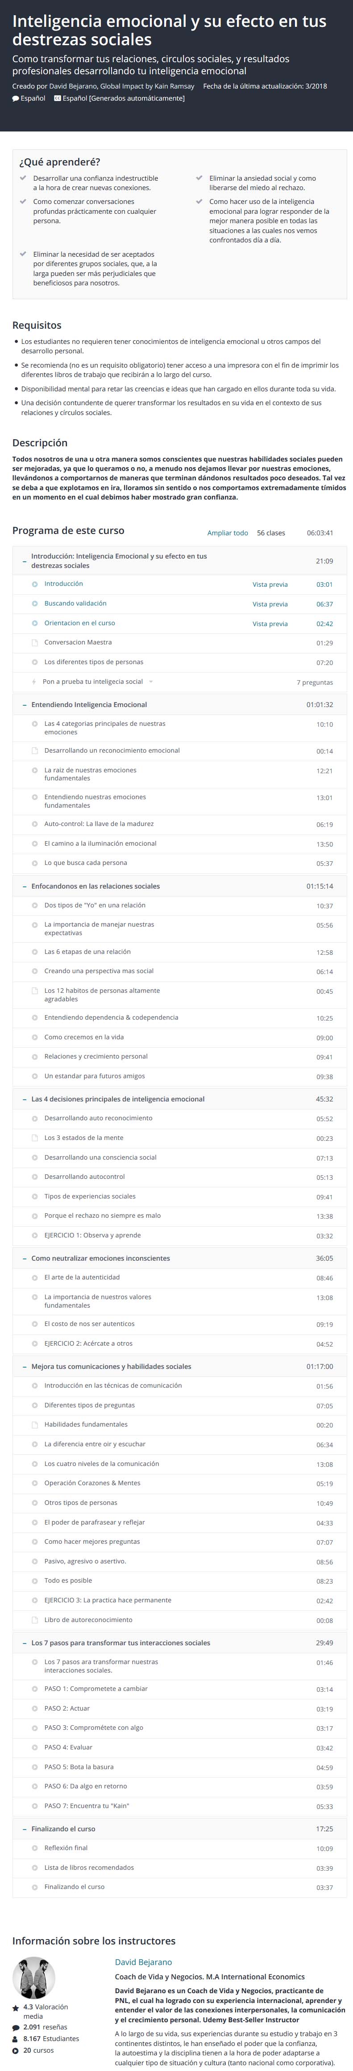Click the Ampliar todo link

point(228,532)
